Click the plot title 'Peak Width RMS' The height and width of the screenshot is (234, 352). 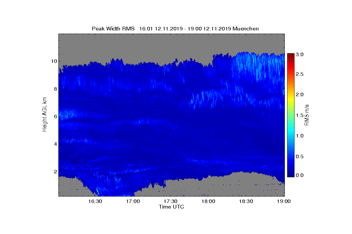pos(113,29)
